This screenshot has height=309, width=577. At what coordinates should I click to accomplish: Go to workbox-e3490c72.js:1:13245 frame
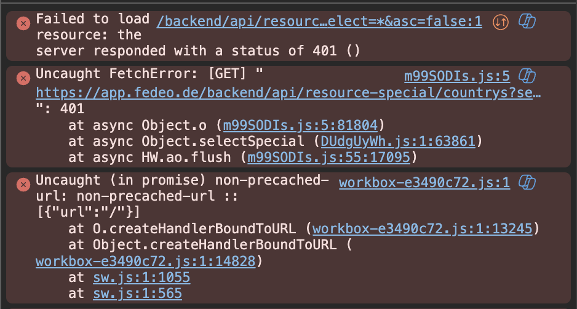[426, 229]
